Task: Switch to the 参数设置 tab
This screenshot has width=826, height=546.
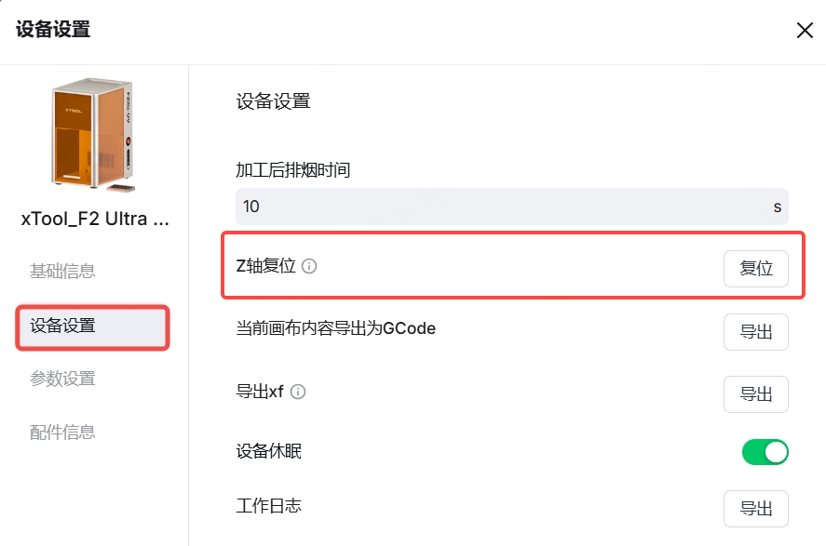Action: [62, 379]
